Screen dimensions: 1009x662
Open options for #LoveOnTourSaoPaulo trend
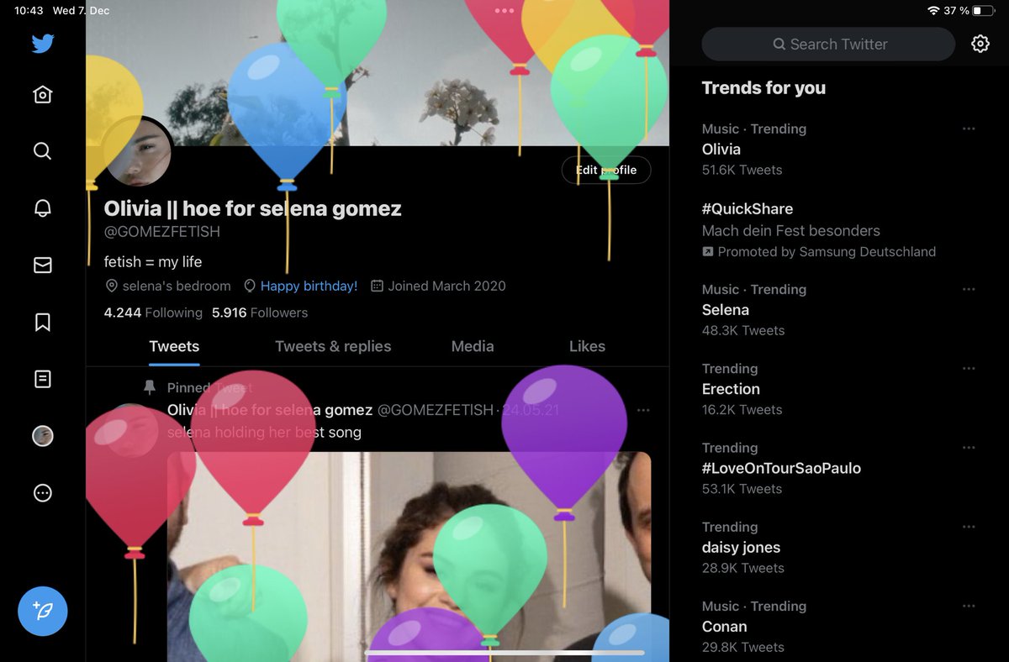point(969,448)
